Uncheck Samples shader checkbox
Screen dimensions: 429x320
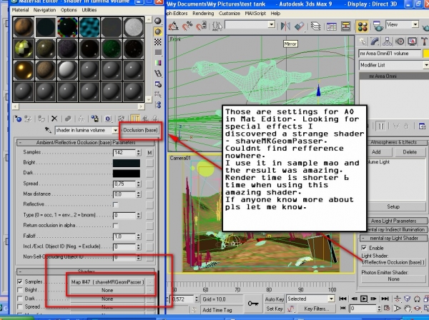pos(20,281)
